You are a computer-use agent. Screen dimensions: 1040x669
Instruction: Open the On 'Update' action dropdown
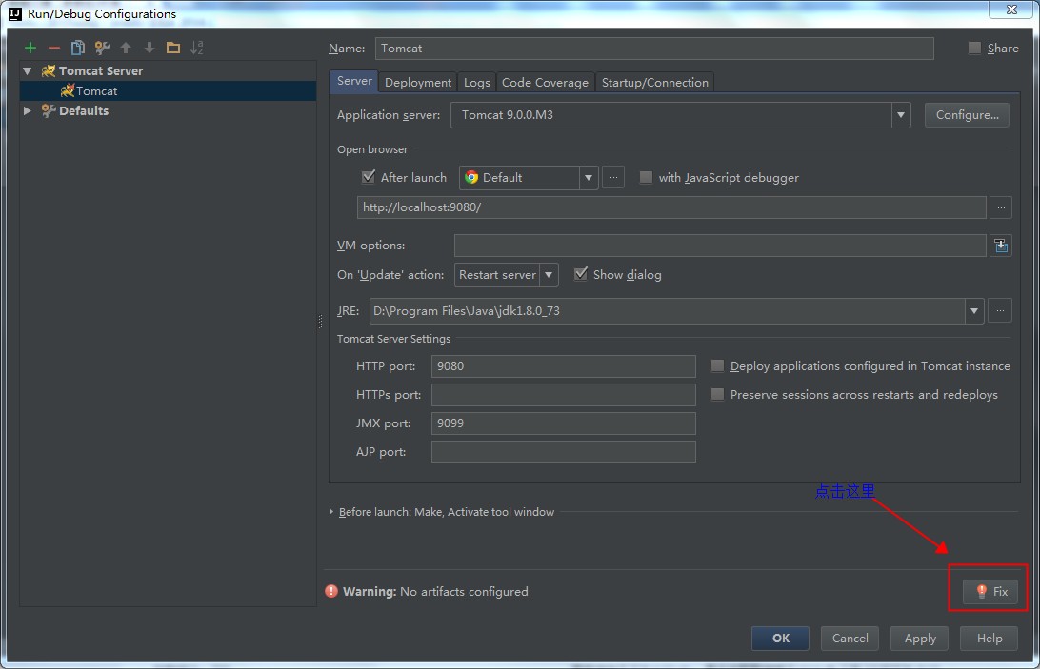coord(549,274)
